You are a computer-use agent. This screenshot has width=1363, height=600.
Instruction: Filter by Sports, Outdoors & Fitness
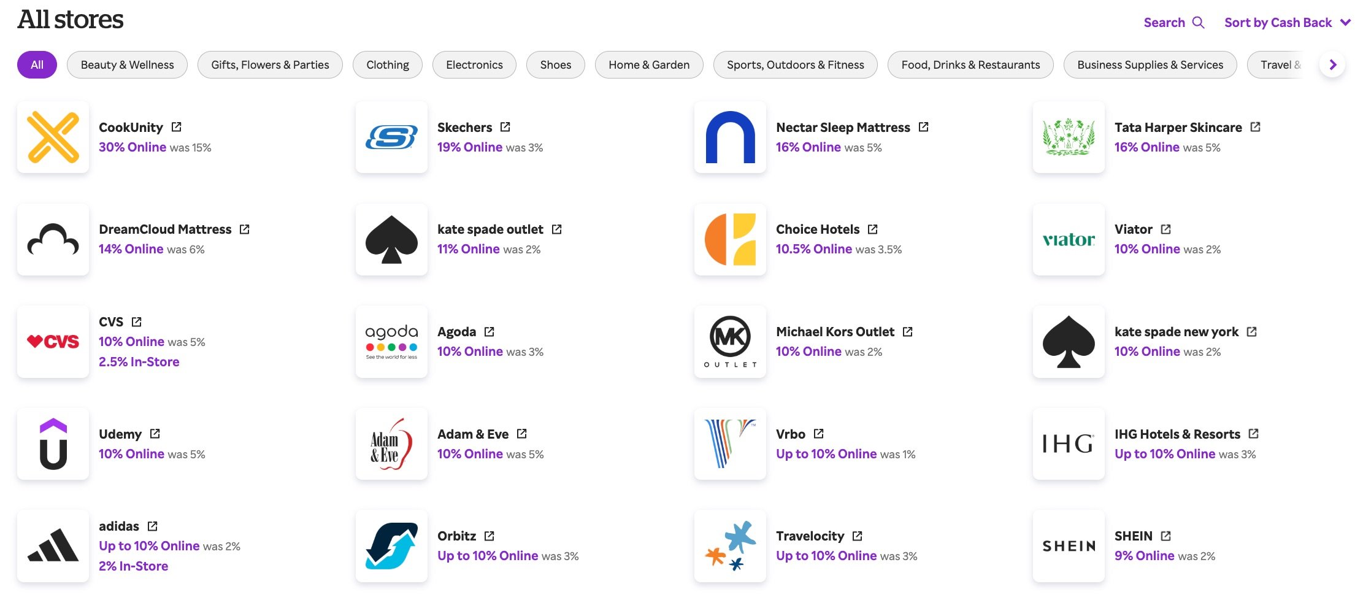796,64
